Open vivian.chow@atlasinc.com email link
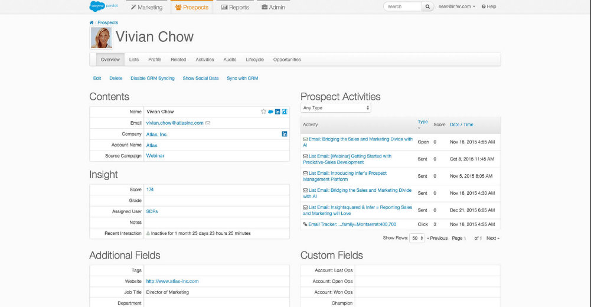The image size is (591, 307). click(175, 123)
